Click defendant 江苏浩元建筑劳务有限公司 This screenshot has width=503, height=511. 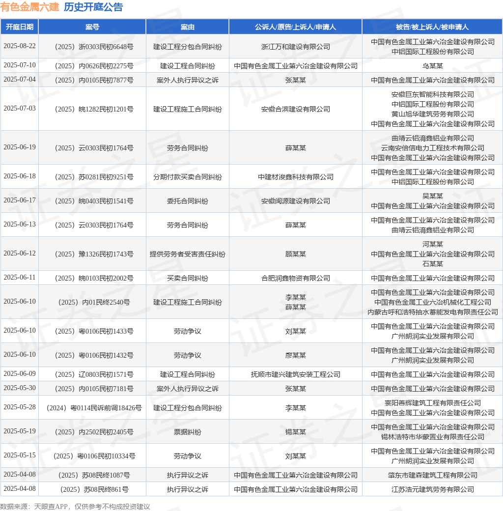(432, 490)
